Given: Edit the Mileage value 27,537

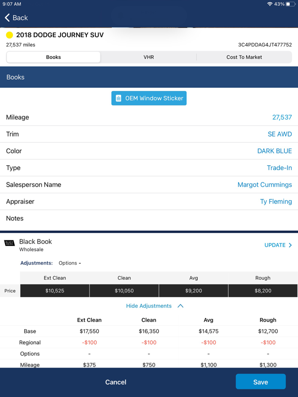Looking at the screenshot, I should pos(282,117).
